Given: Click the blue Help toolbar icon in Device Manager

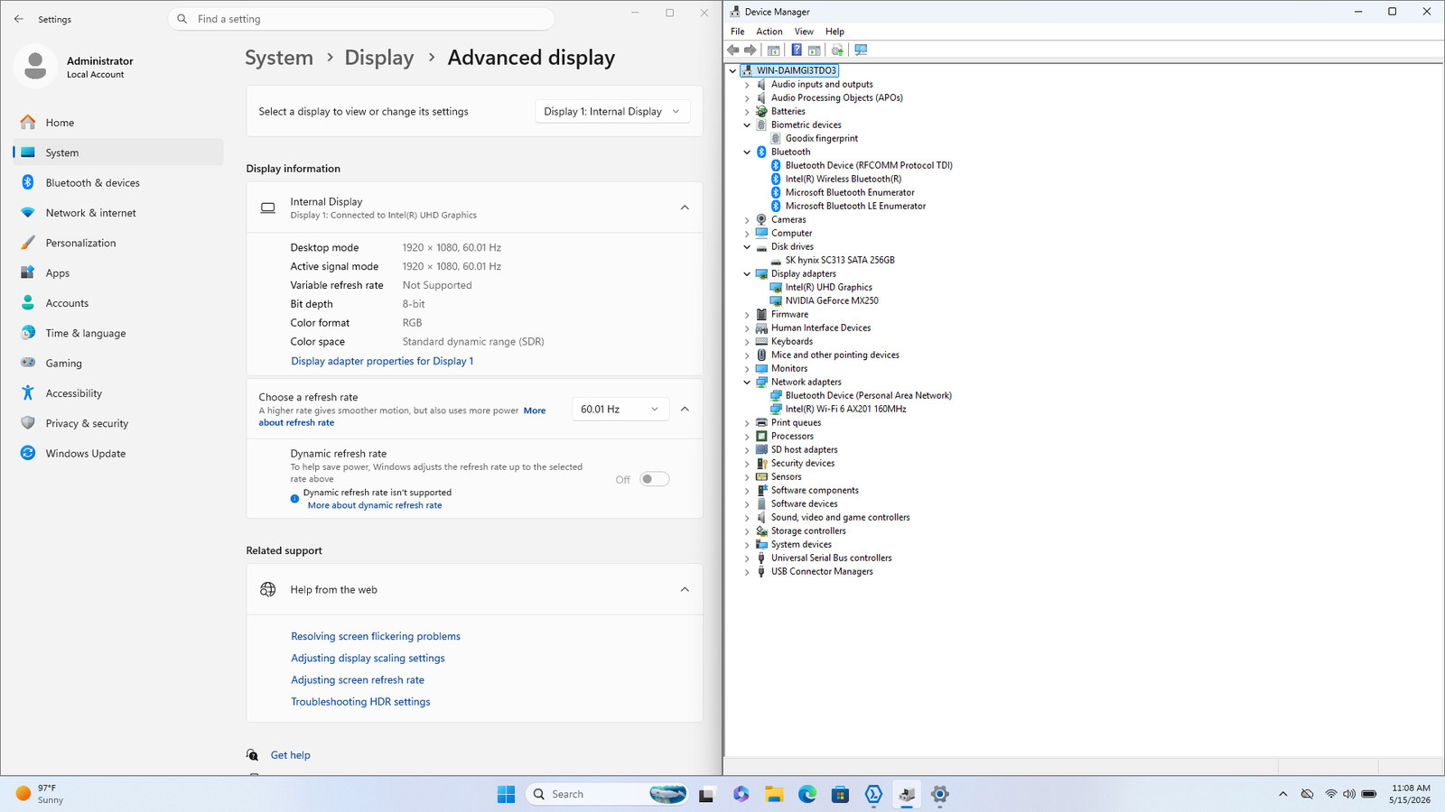Looking at the screenshot, I should point(797,51).
